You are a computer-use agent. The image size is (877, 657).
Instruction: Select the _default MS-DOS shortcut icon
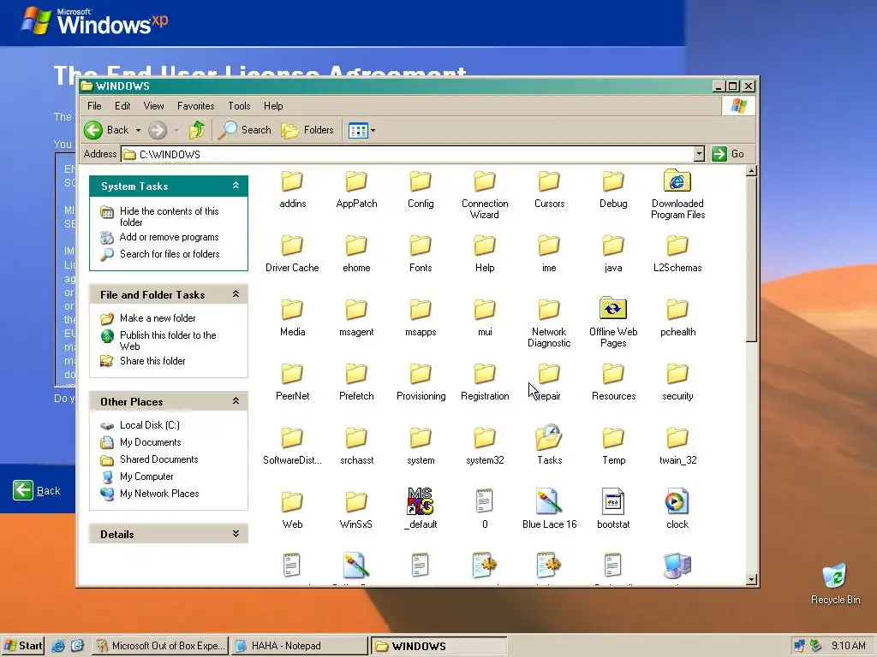point(421,501)
